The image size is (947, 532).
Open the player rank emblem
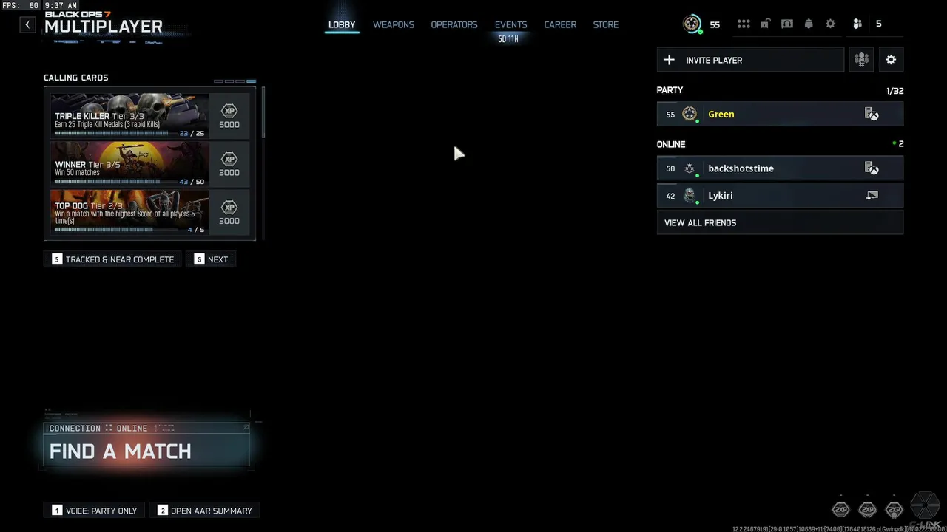[692, 24]
